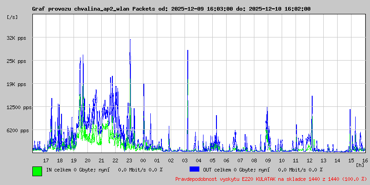Click the hour label '19' on time axis
Screen dimensions: 370x185
pos(74,160)
